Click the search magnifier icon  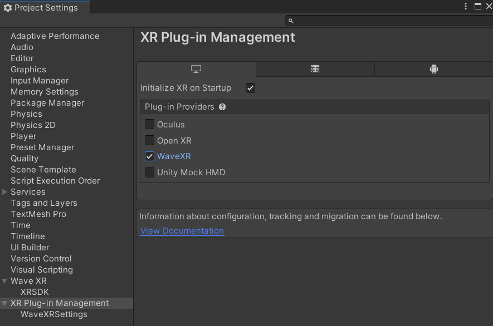[x=291, y=20]
